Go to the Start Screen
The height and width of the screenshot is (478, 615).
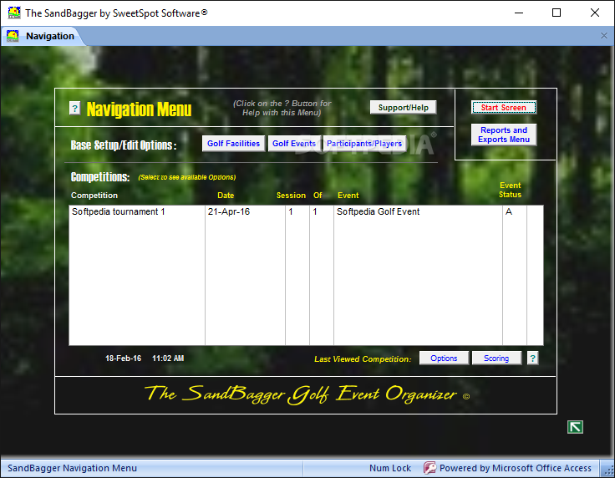click(504, 108)
